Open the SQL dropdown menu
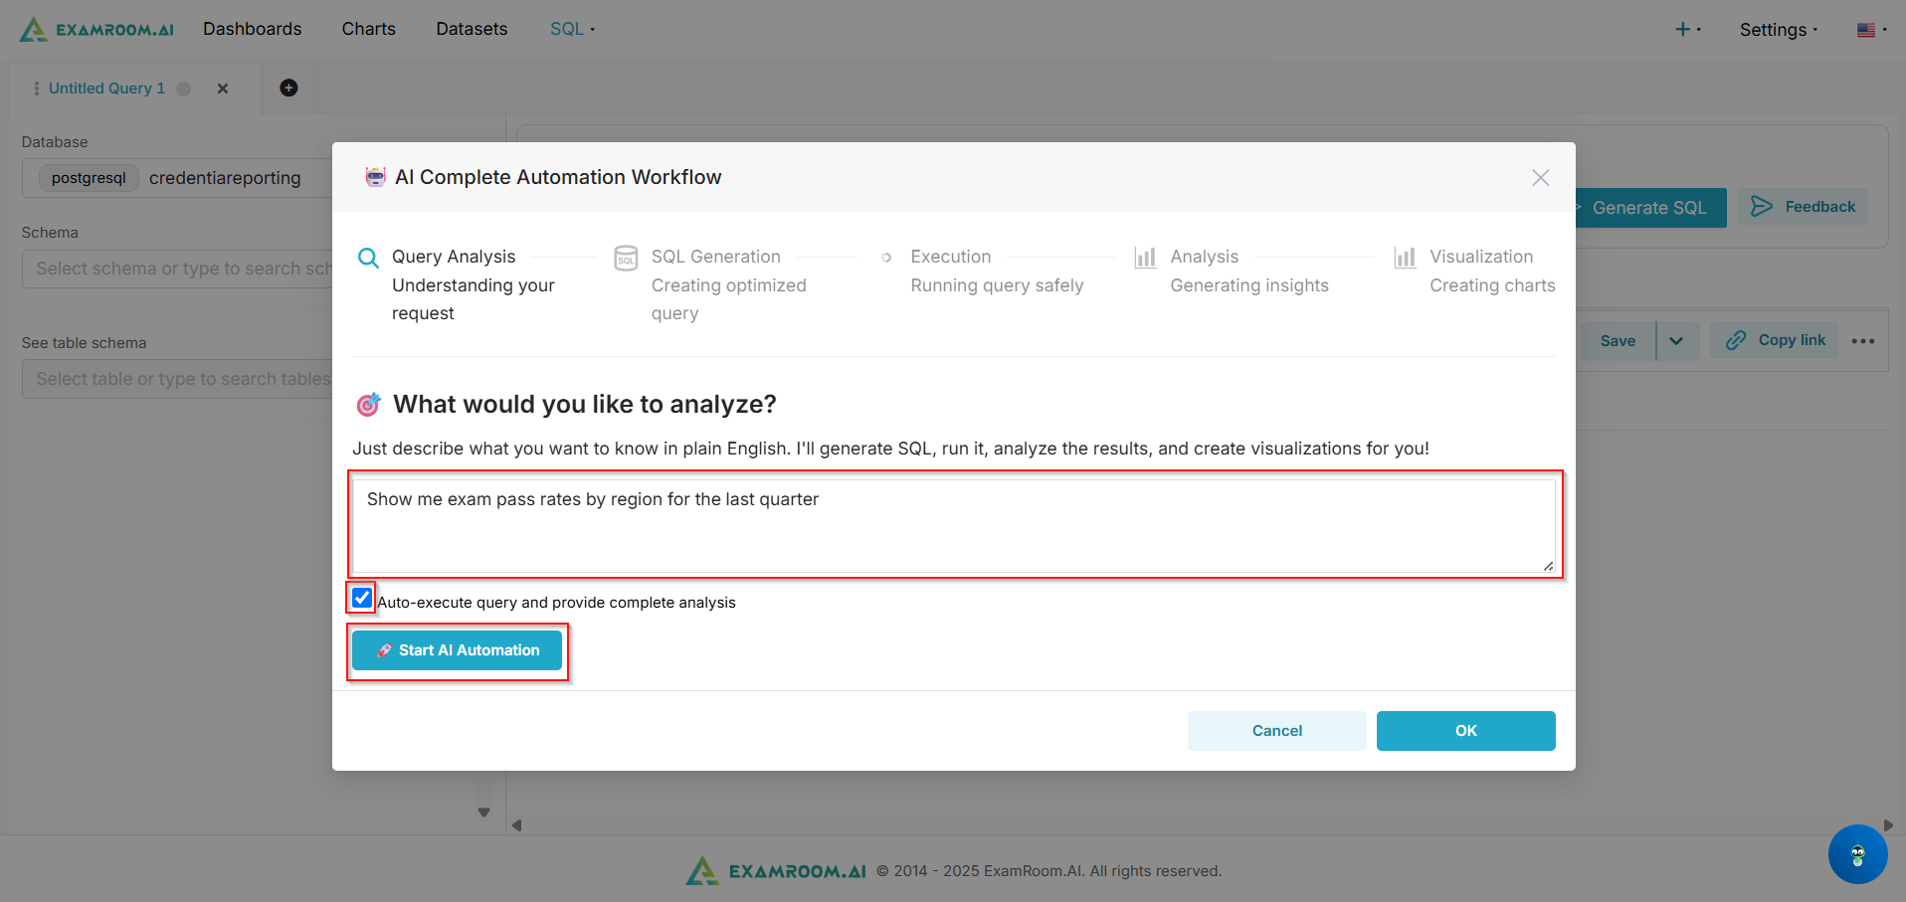The width and height of the screenshot is (1906, 902). click(572, 29)
